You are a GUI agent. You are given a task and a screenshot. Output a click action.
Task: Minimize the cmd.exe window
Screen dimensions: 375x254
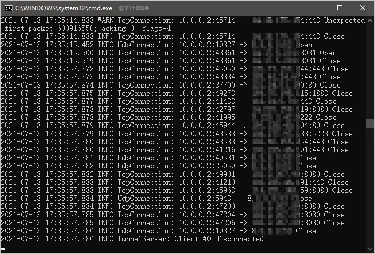click(317, 8)
